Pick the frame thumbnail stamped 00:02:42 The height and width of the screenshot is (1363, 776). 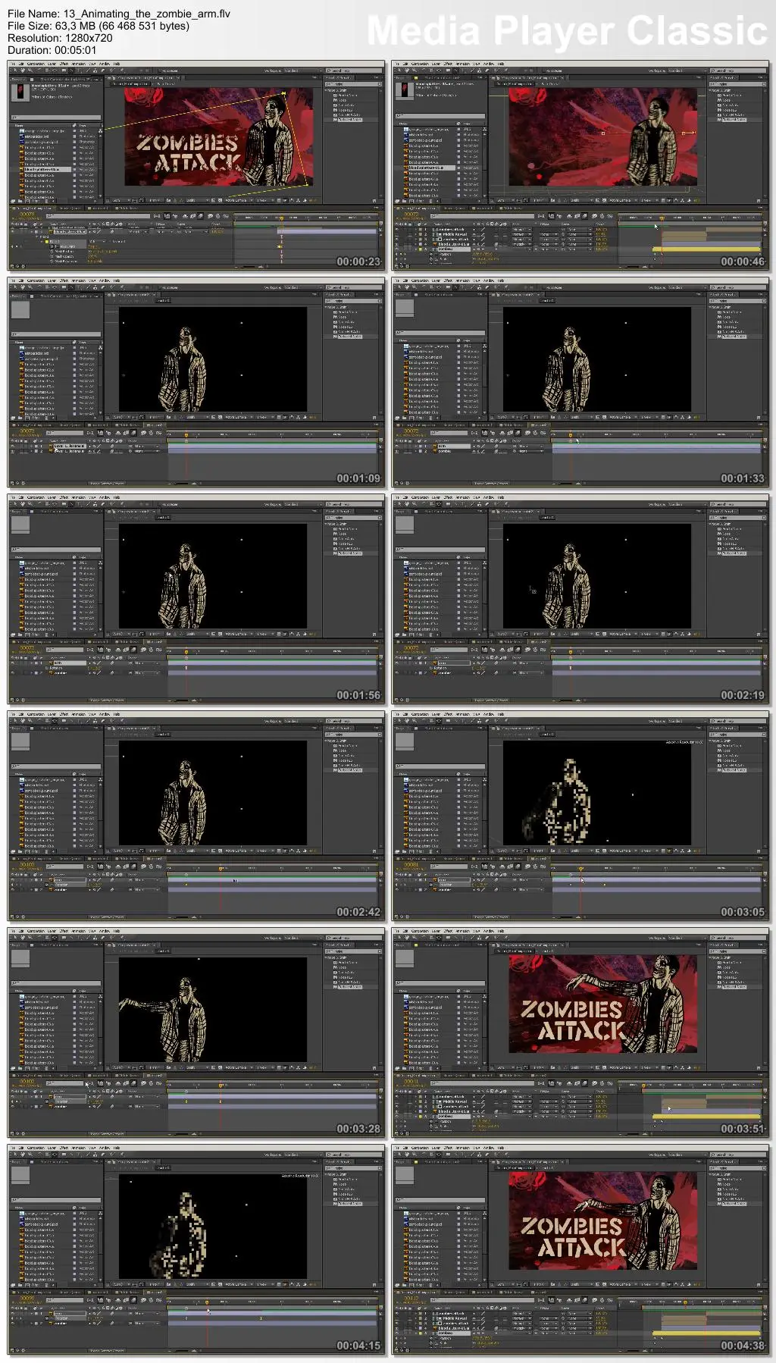[x=196, y=816]
